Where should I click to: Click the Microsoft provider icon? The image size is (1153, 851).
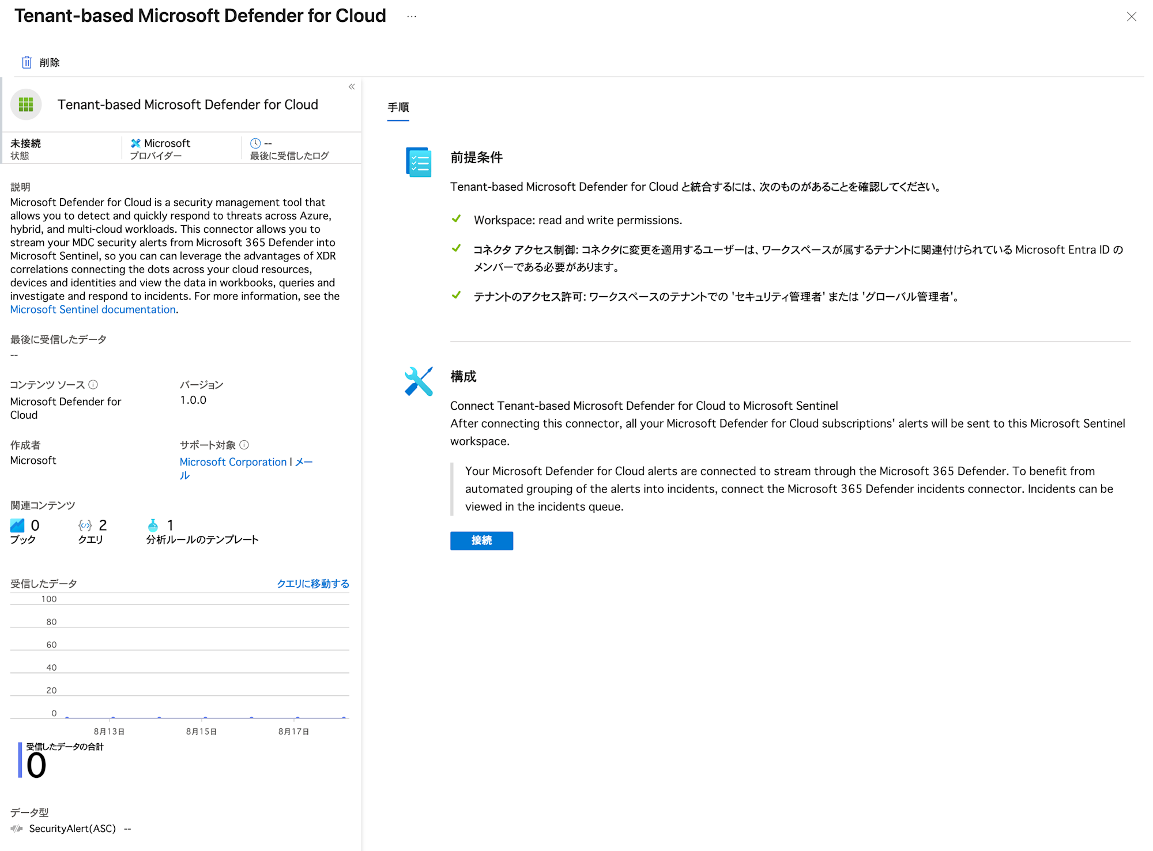coord(135,143)
